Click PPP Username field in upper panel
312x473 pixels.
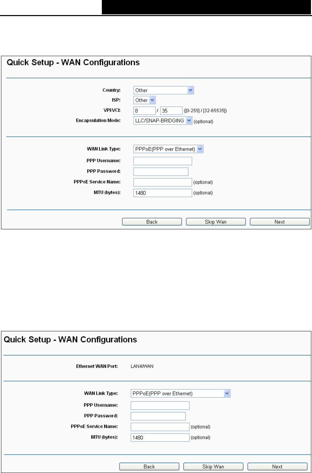[163, 161]
